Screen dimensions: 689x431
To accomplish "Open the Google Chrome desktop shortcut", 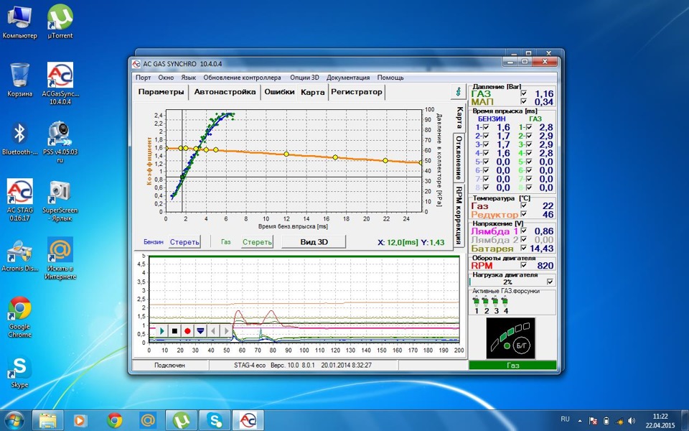I will pos(20,317).
